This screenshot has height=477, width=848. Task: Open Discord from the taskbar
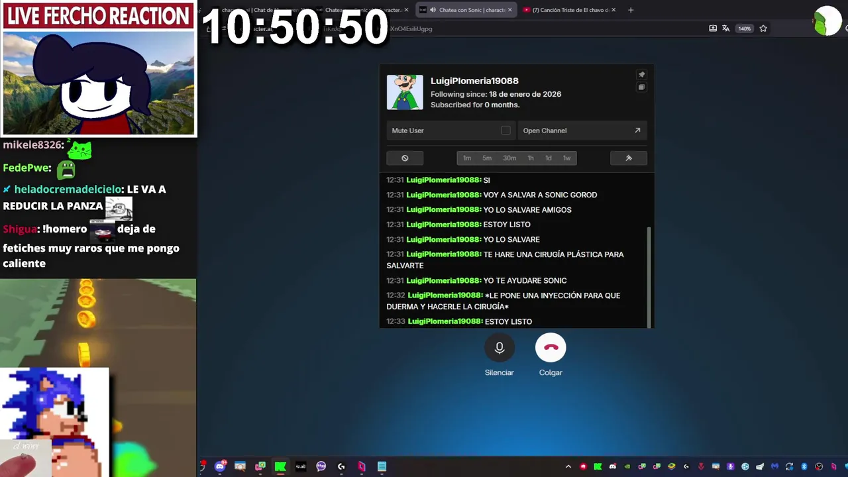220,466
